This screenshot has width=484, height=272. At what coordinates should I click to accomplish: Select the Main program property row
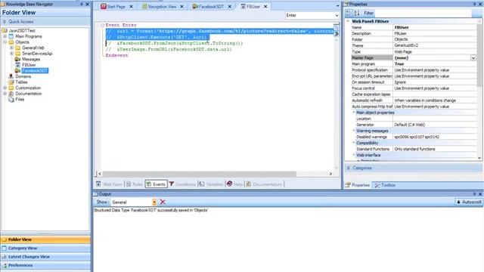point(414,63)
